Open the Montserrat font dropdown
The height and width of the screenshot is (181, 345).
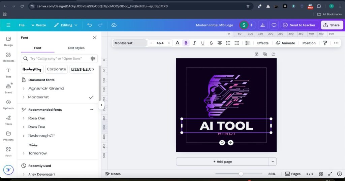pos(129,43)
